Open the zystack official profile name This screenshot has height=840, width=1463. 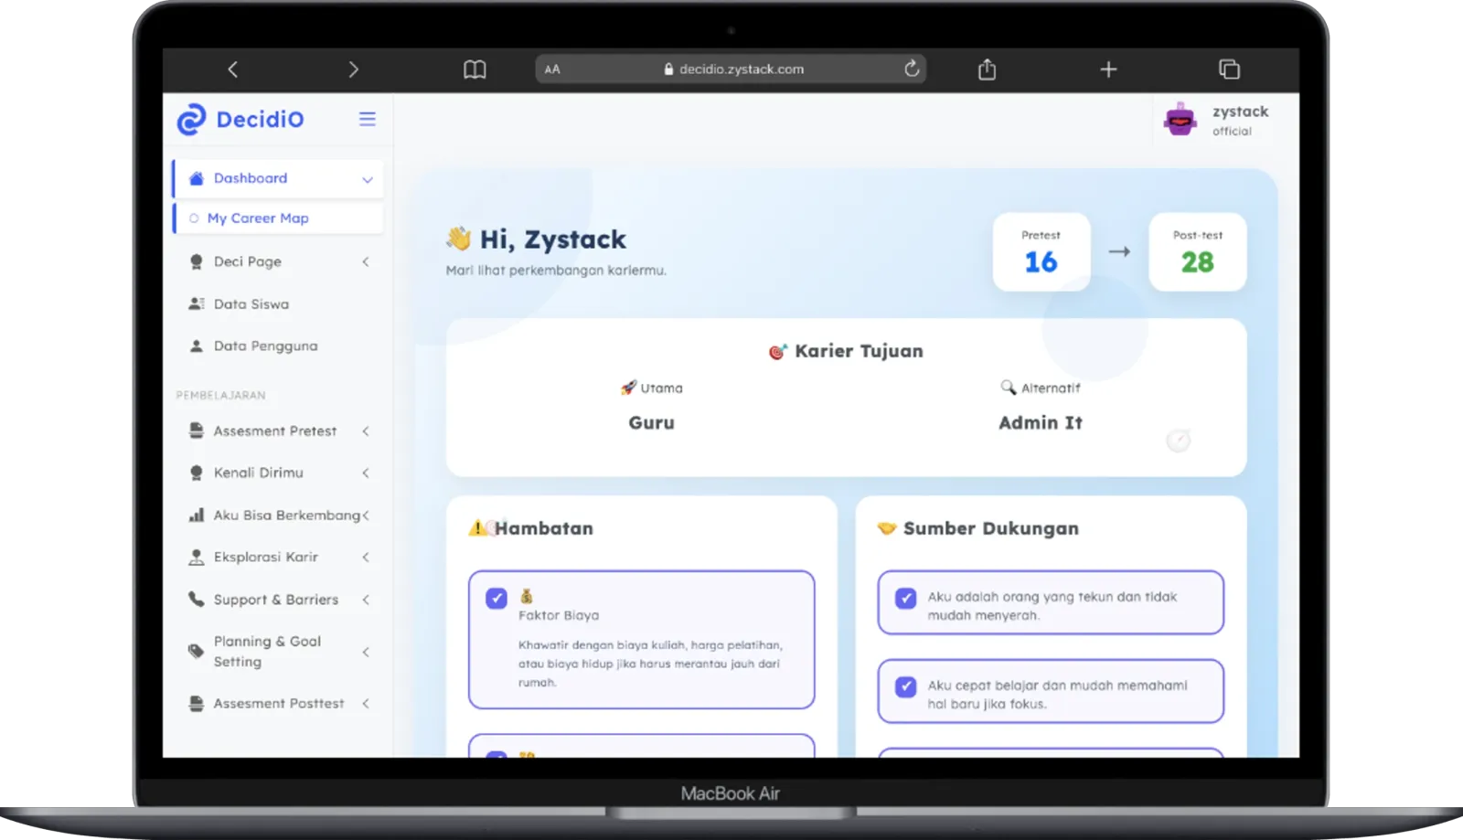(1241, 112)
